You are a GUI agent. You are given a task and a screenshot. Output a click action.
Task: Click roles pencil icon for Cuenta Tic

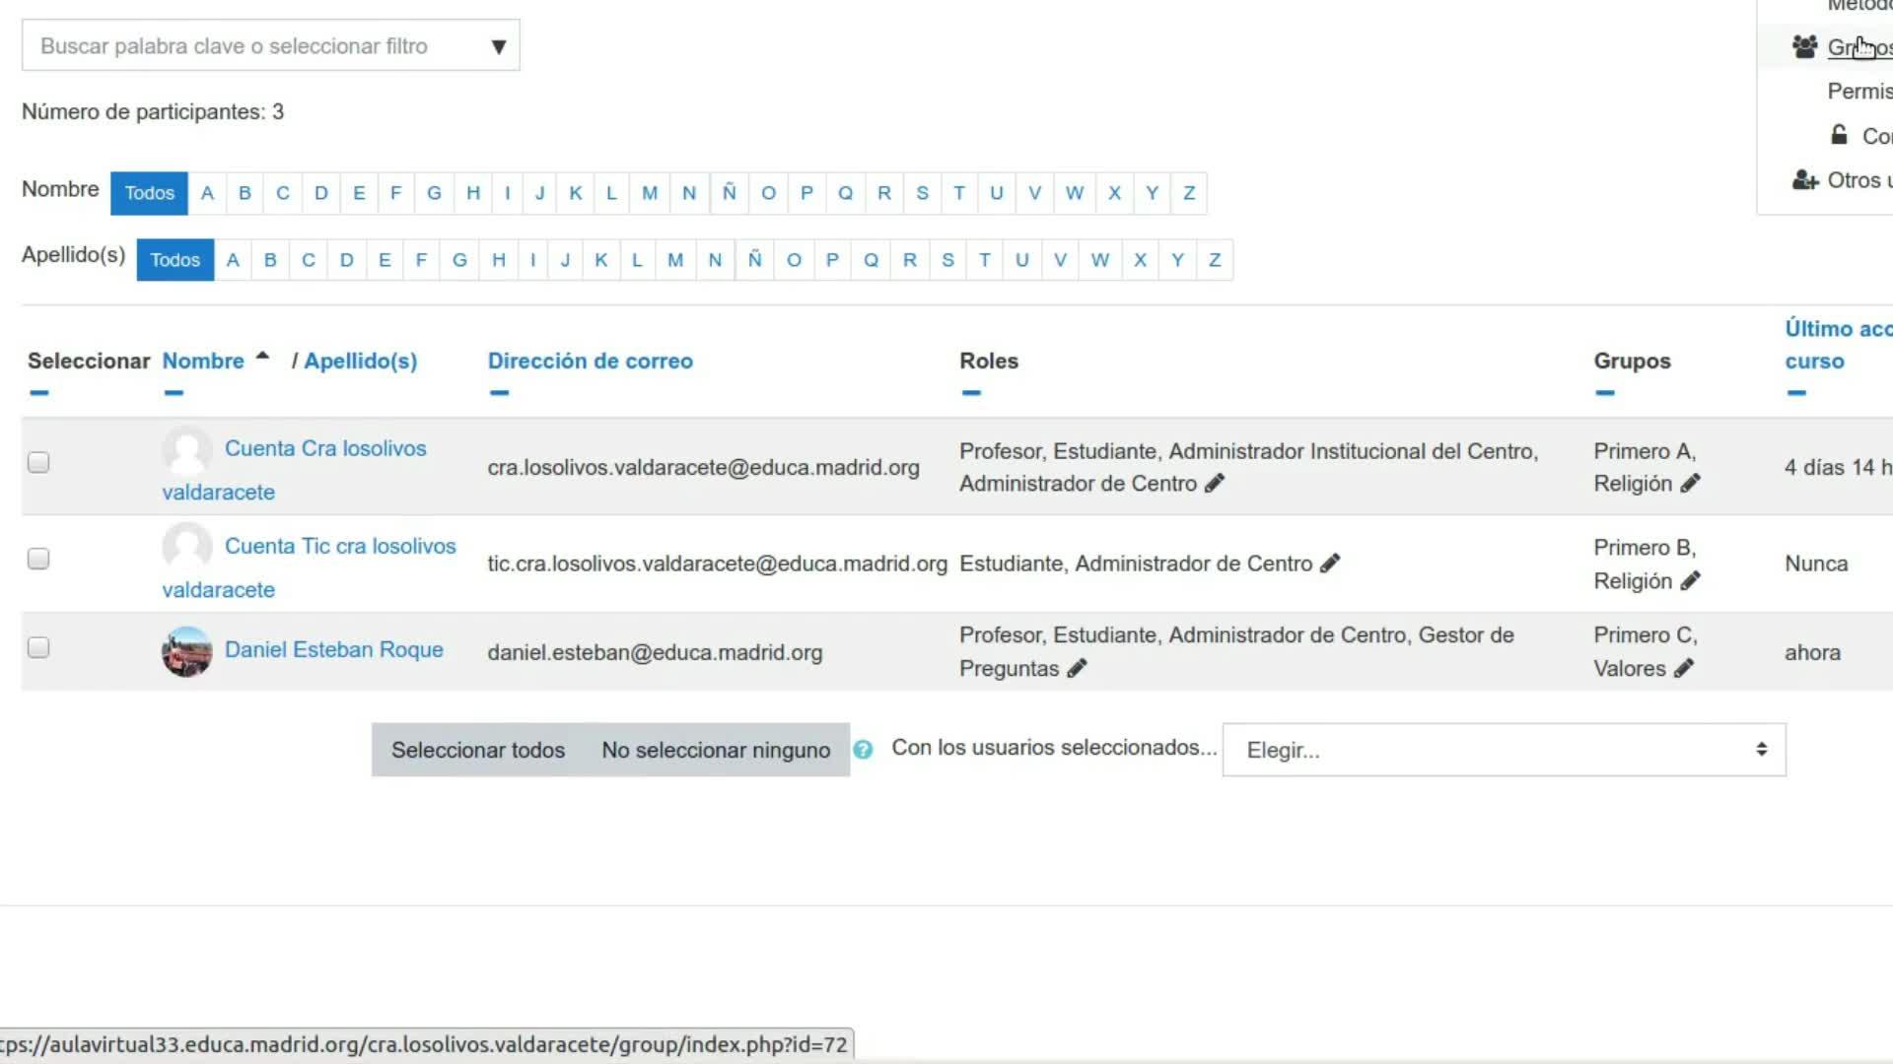(1330, 564)
